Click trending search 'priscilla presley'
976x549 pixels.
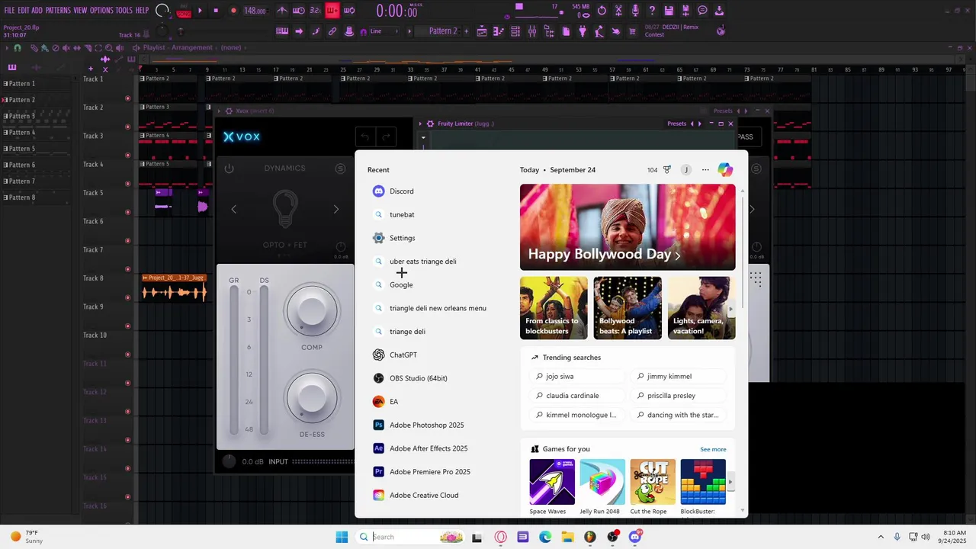click(x=678, y=396)
